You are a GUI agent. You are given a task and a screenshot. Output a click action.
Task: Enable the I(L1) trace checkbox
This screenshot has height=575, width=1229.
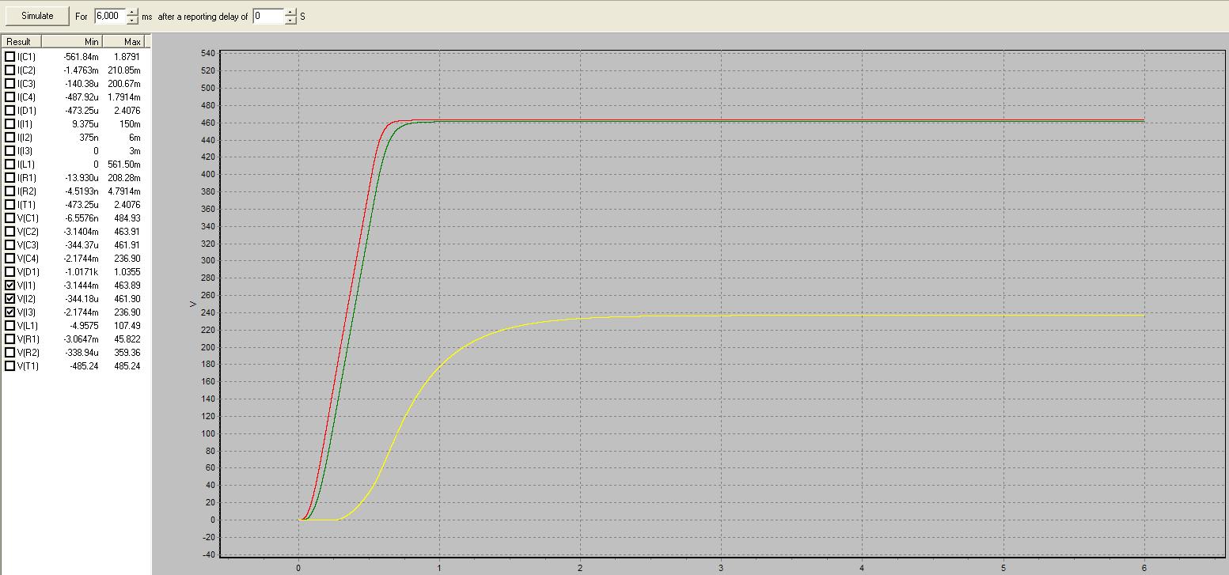(x=10, y=165)
